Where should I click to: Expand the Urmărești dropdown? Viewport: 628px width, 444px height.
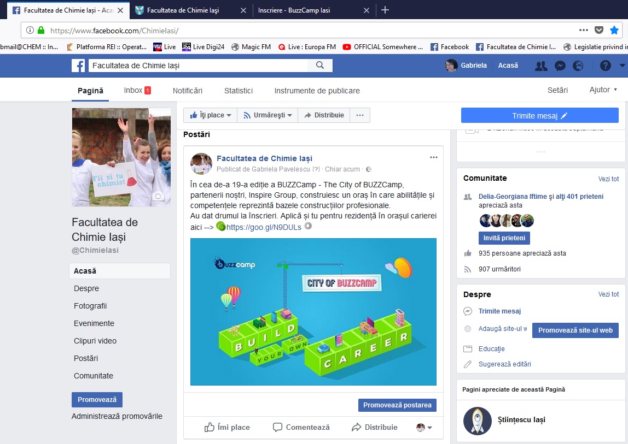click(x=268, y=115)
